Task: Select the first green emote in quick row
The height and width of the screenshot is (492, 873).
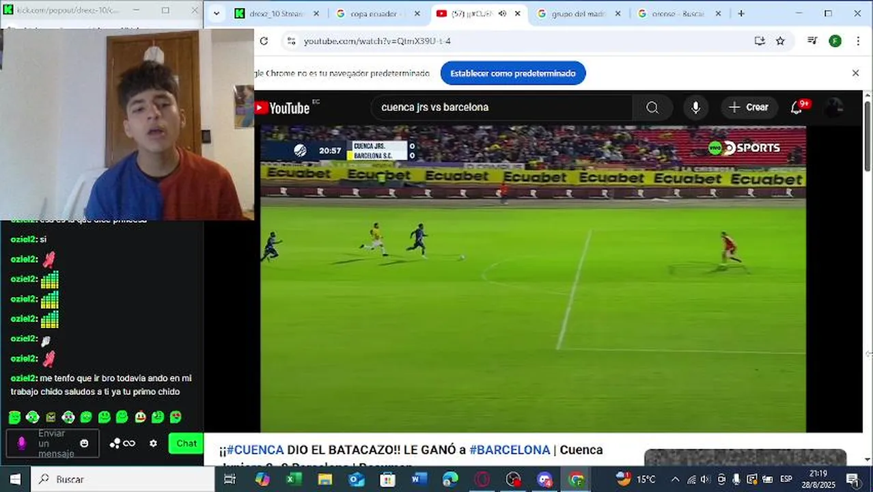Action: click(x=14, y=417)
